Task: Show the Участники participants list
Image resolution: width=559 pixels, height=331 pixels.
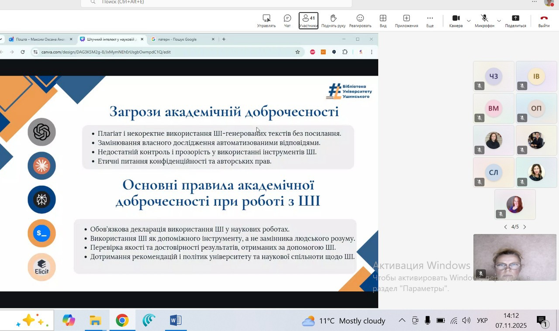Action: [308, 20]
